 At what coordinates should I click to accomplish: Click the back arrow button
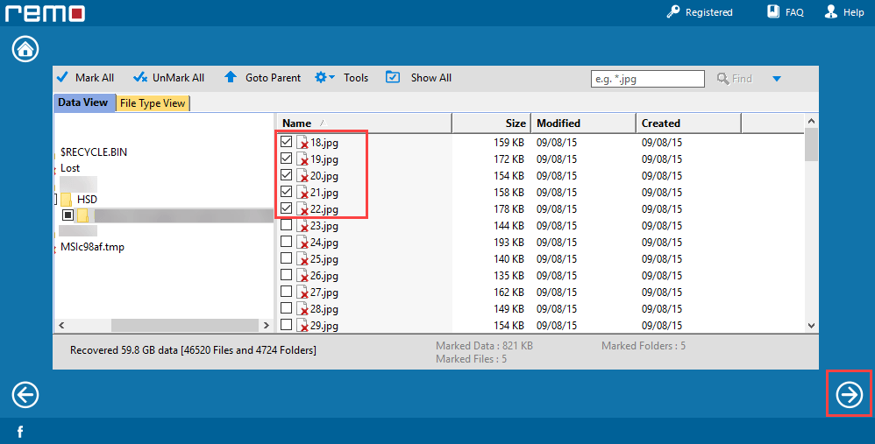tap(25, 394)
